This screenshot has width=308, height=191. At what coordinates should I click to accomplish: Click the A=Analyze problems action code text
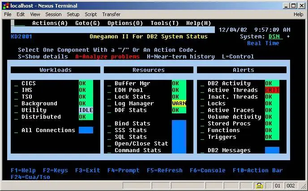107,57
